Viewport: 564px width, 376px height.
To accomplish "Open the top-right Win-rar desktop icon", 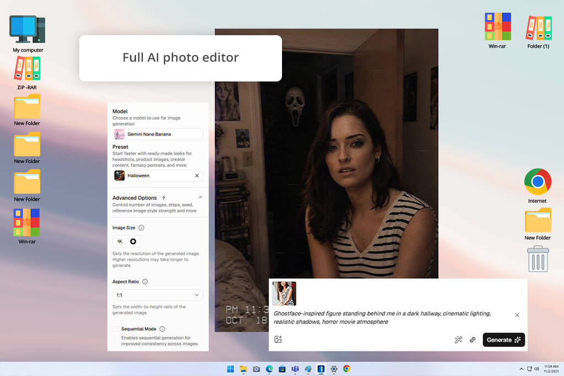I will point(497,31).
